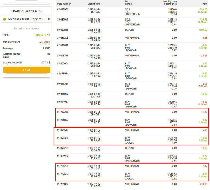Select trade number #19486209
210x190 pixels.
click(x=62, y=38)
